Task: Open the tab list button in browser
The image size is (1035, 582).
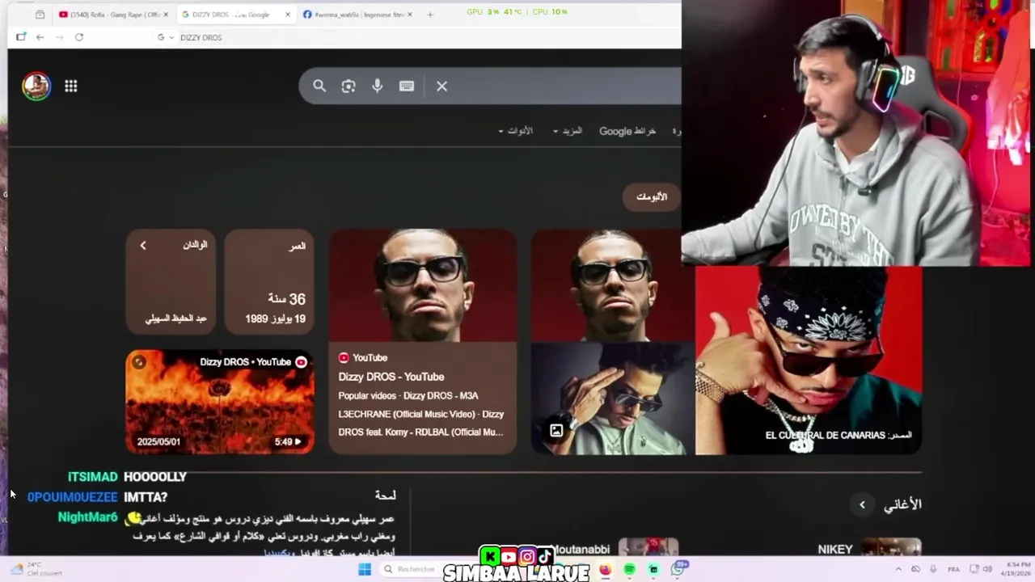Action: click(x=40, y=15)
